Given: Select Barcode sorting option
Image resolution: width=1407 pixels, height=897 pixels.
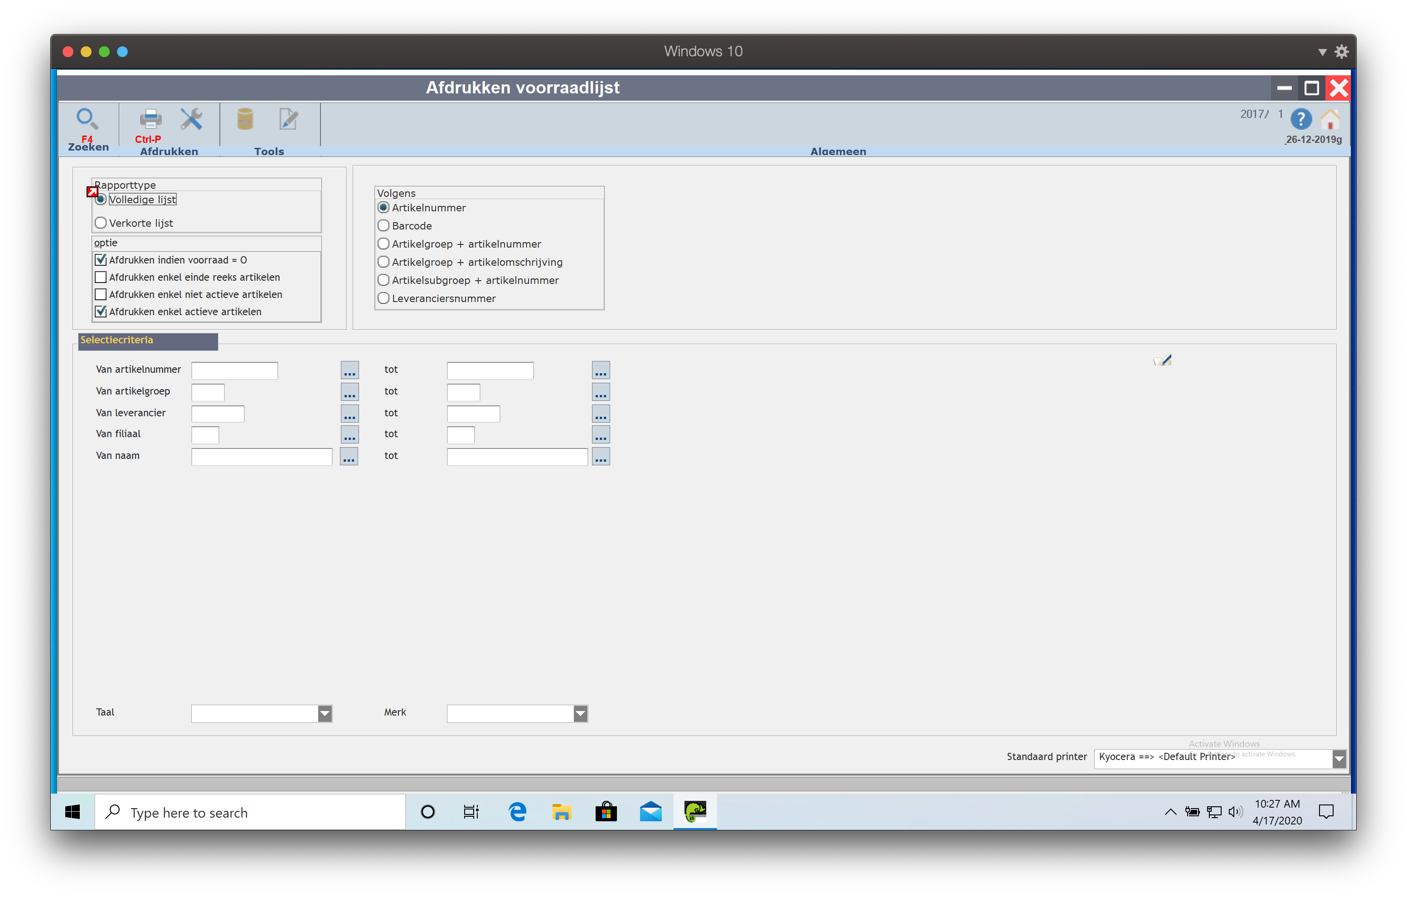Looking at the screenshot, I should [x=383, y=226].
